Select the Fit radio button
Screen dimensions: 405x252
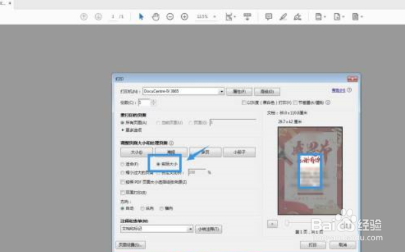pos(122,164)
